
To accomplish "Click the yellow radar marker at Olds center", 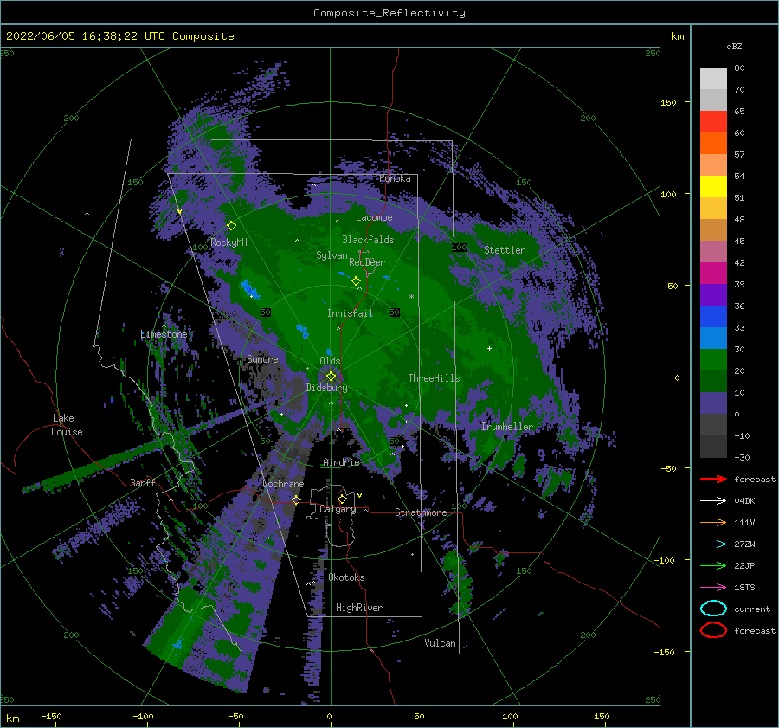I will coord(331,377).
